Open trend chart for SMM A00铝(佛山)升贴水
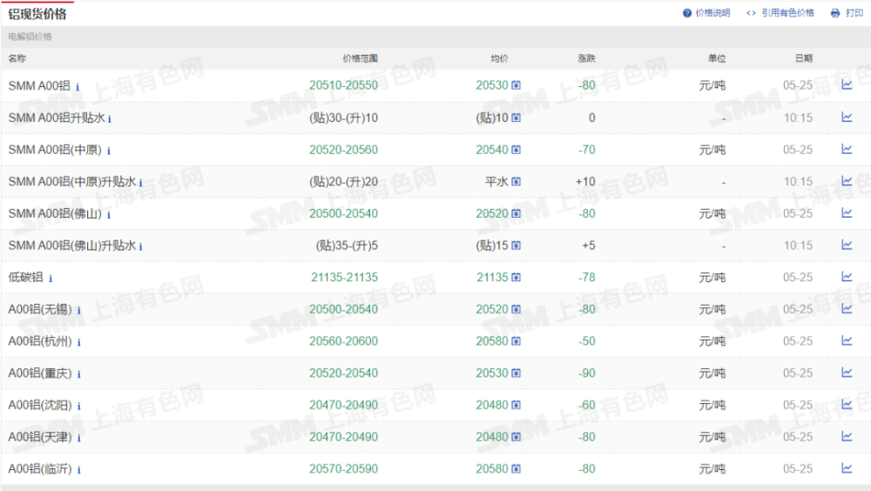The height and width of the screenshot is (491, 871). click(847, 245)
